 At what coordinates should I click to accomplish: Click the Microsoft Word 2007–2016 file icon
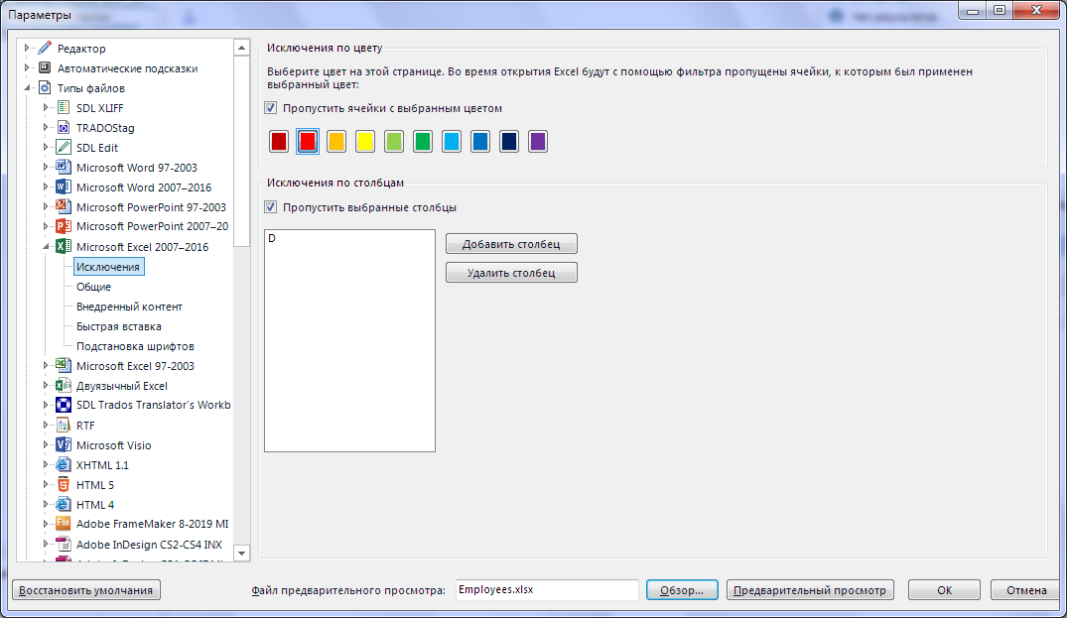[x=64, y=187]
